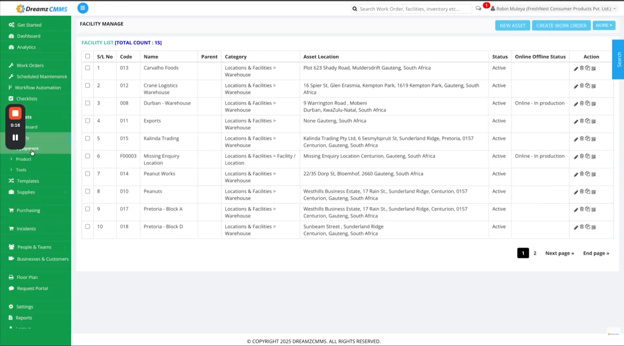Screen dimensions: 624x346
Task: Click the Name column header
Action: (x=151, y=57)
